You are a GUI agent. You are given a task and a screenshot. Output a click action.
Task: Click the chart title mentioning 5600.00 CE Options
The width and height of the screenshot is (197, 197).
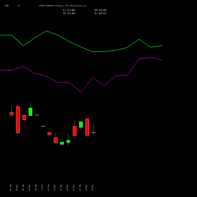tap(63, 6)
